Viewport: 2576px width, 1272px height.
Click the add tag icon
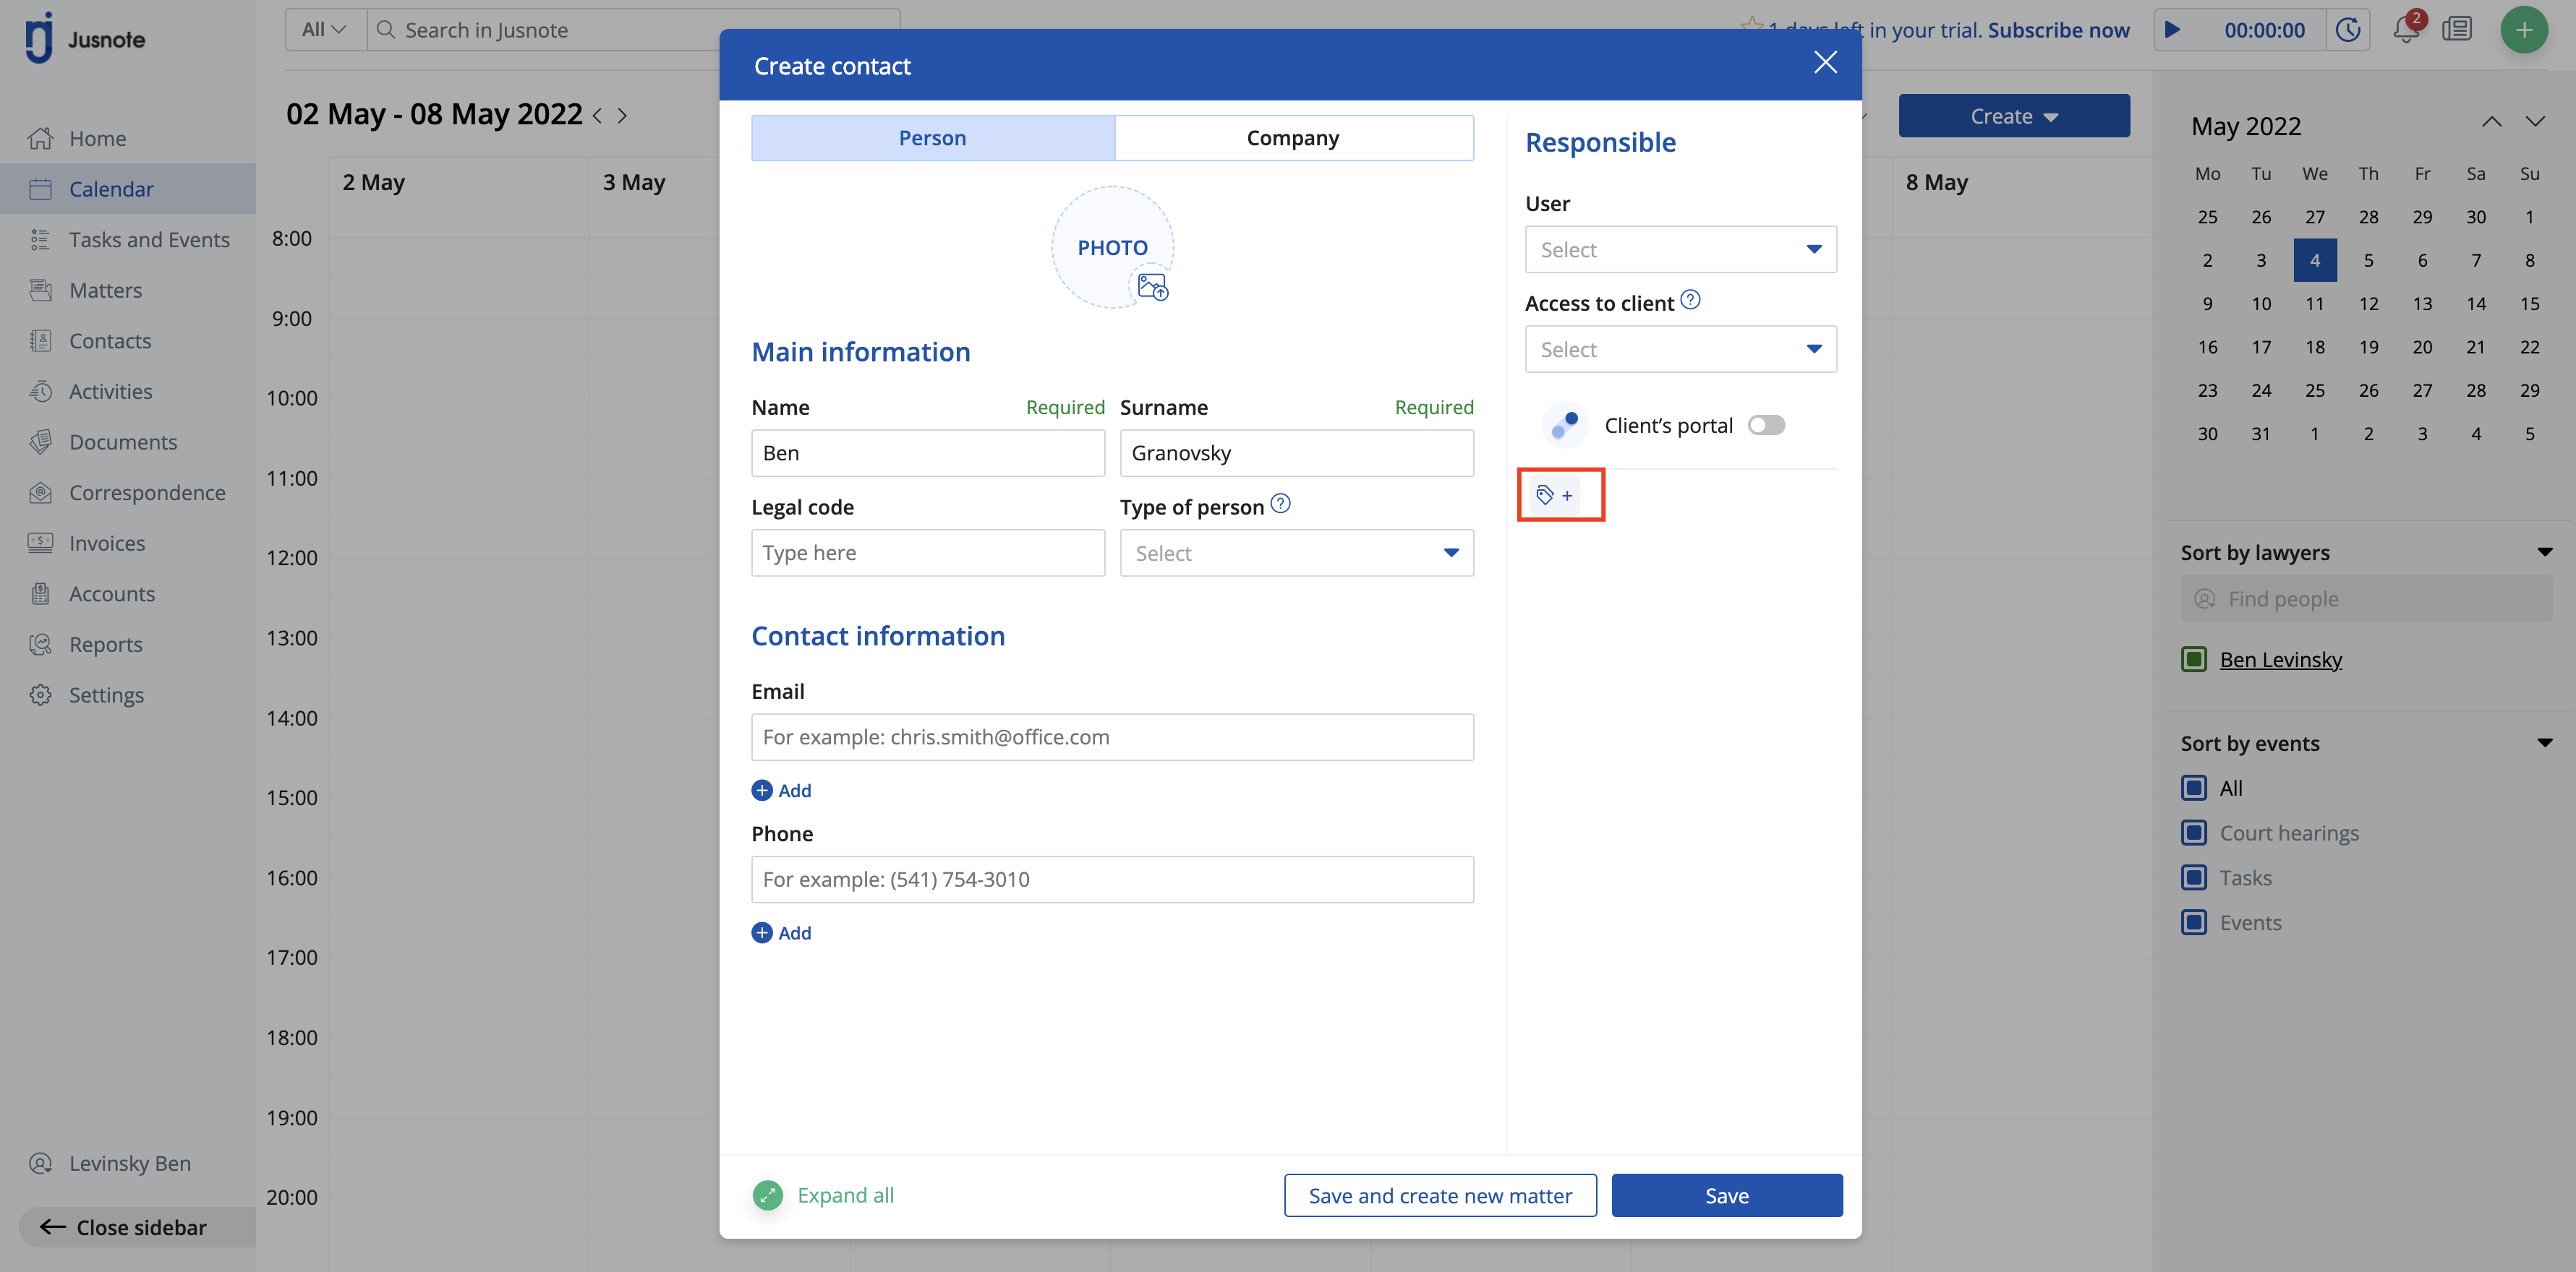click(x=1554, y=494)
